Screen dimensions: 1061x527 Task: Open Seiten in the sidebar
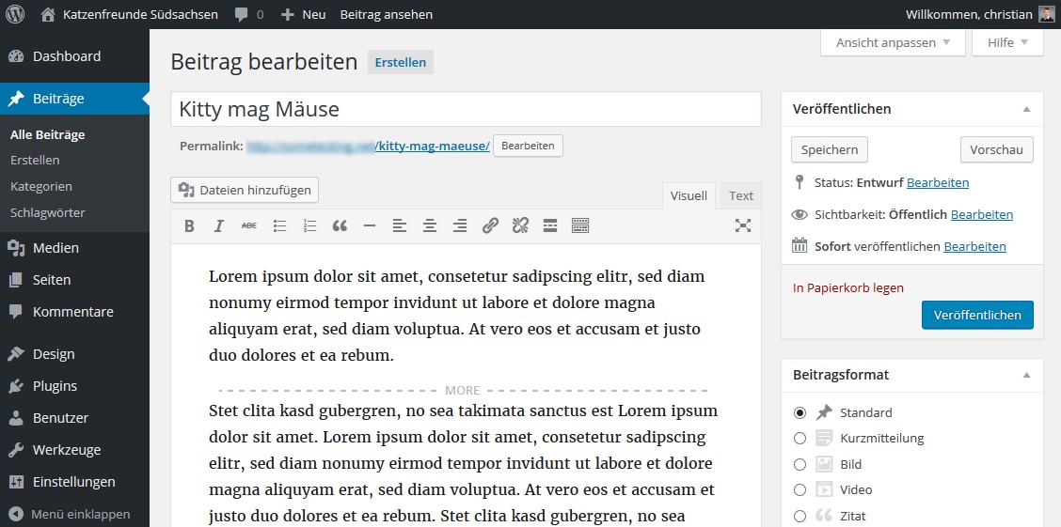[x=74, y=280]
